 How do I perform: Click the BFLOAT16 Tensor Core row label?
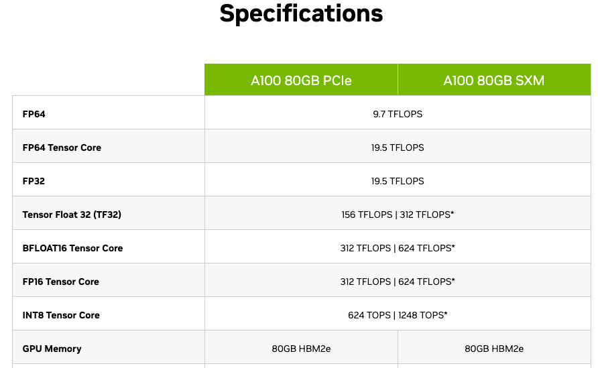pyautogui.click(x=72, y=248)
